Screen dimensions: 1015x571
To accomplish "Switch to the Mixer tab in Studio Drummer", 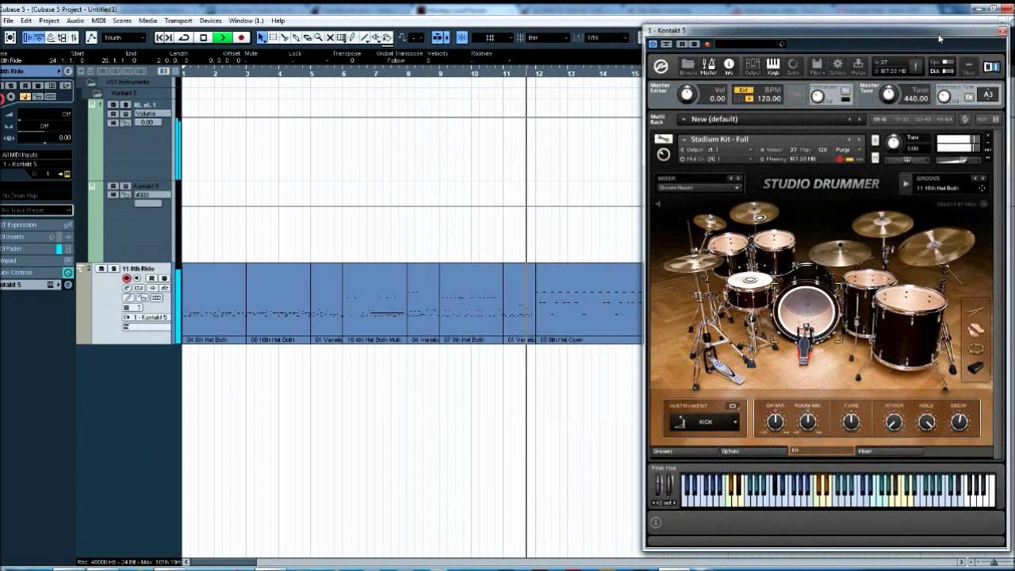I will pyautogui.click(x=889, y=451).
